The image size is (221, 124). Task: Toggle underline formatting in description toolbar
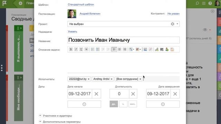tap(81, 49)
